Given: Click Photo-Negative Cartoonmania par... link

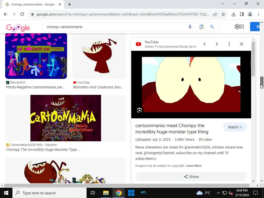Looking at the screenshot, I should click(35, 87).
